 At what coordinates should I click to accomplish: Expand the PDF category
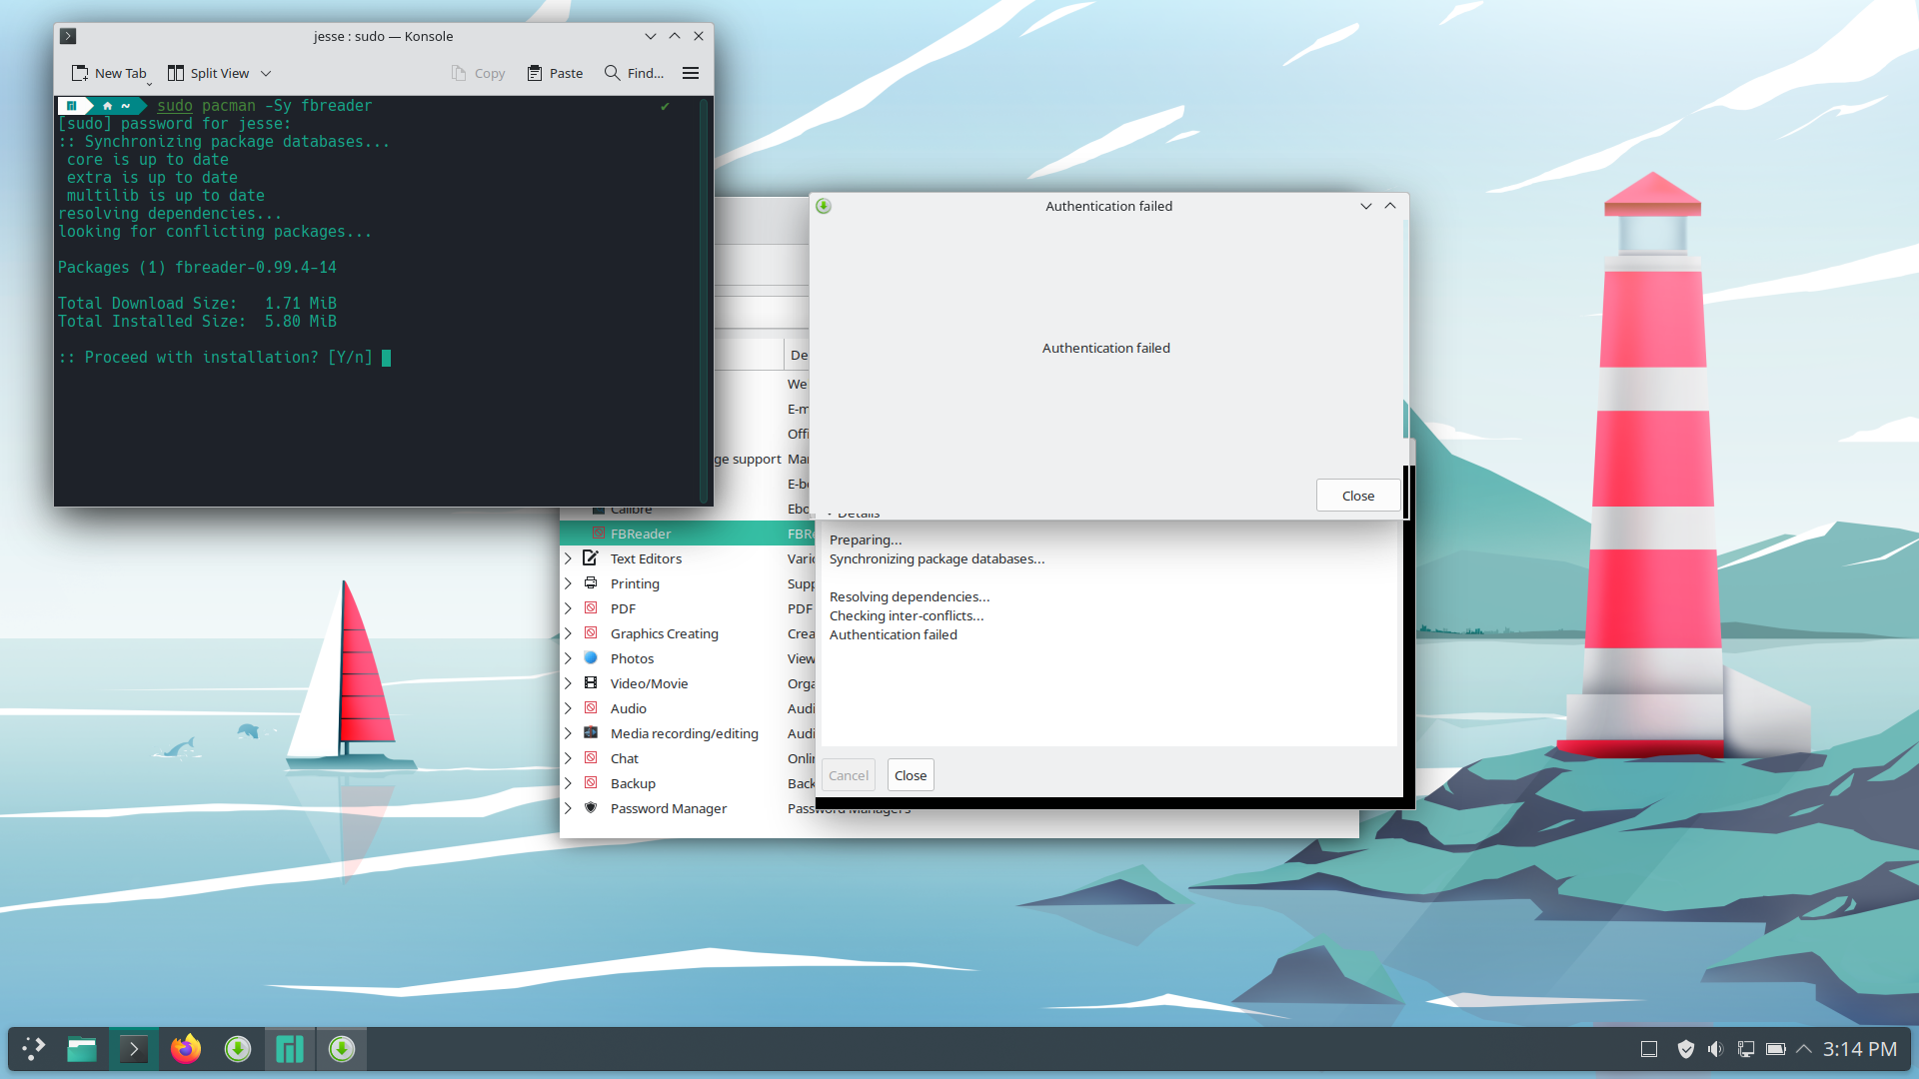(x=568, y=608)
